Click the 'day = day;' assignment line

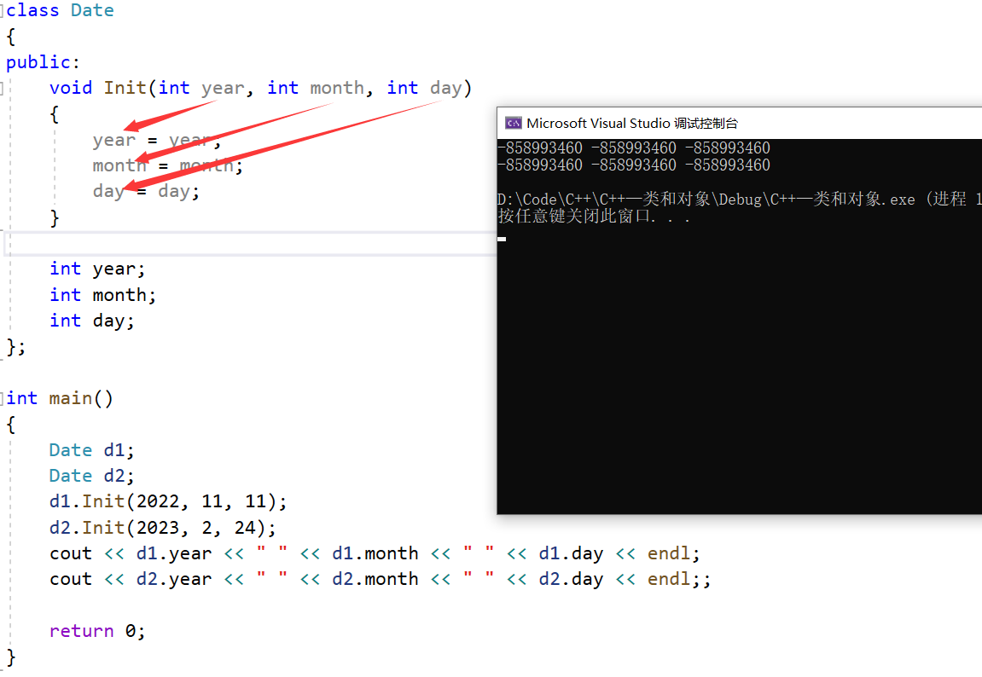[x=146, y=191]
